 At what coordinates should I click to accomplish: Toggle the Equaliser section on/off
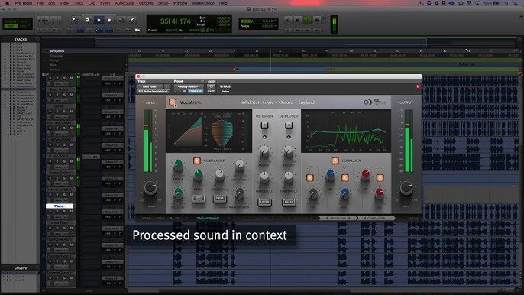click(x=335, y=161)
